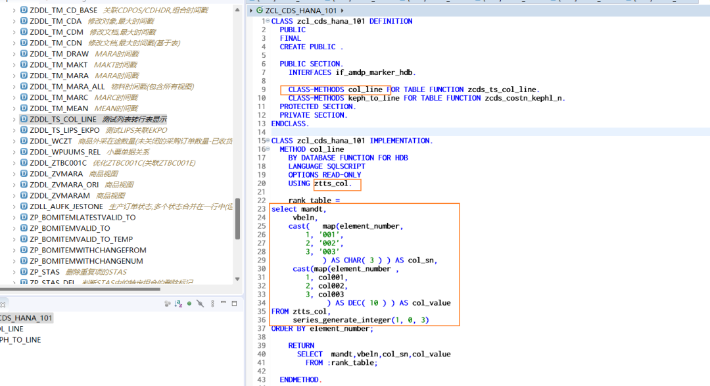The width and height of the screenshot is (710, 386).
Task: Expand the ZP_BOMITEMVALID_TO tree node
Action: coord(14,228)
